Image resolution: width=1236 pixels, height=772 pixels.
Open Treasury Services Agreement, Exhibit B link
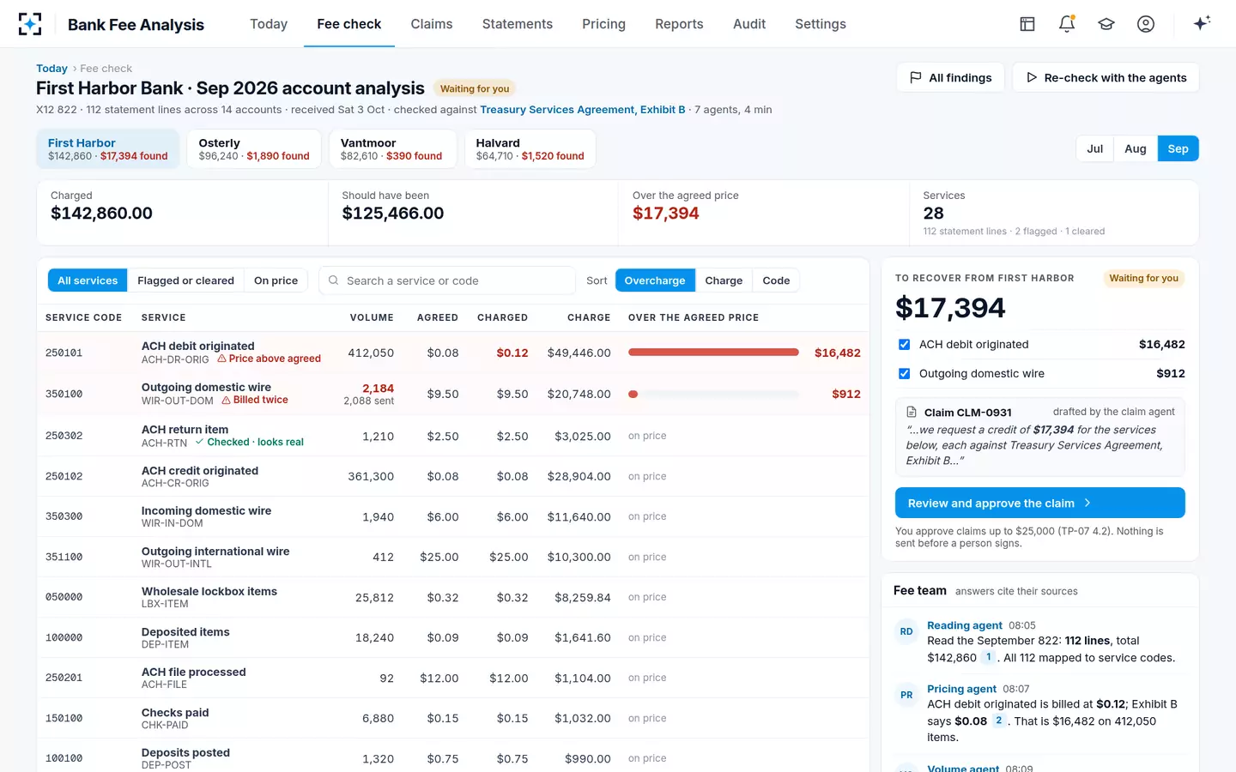coord(583,110)
